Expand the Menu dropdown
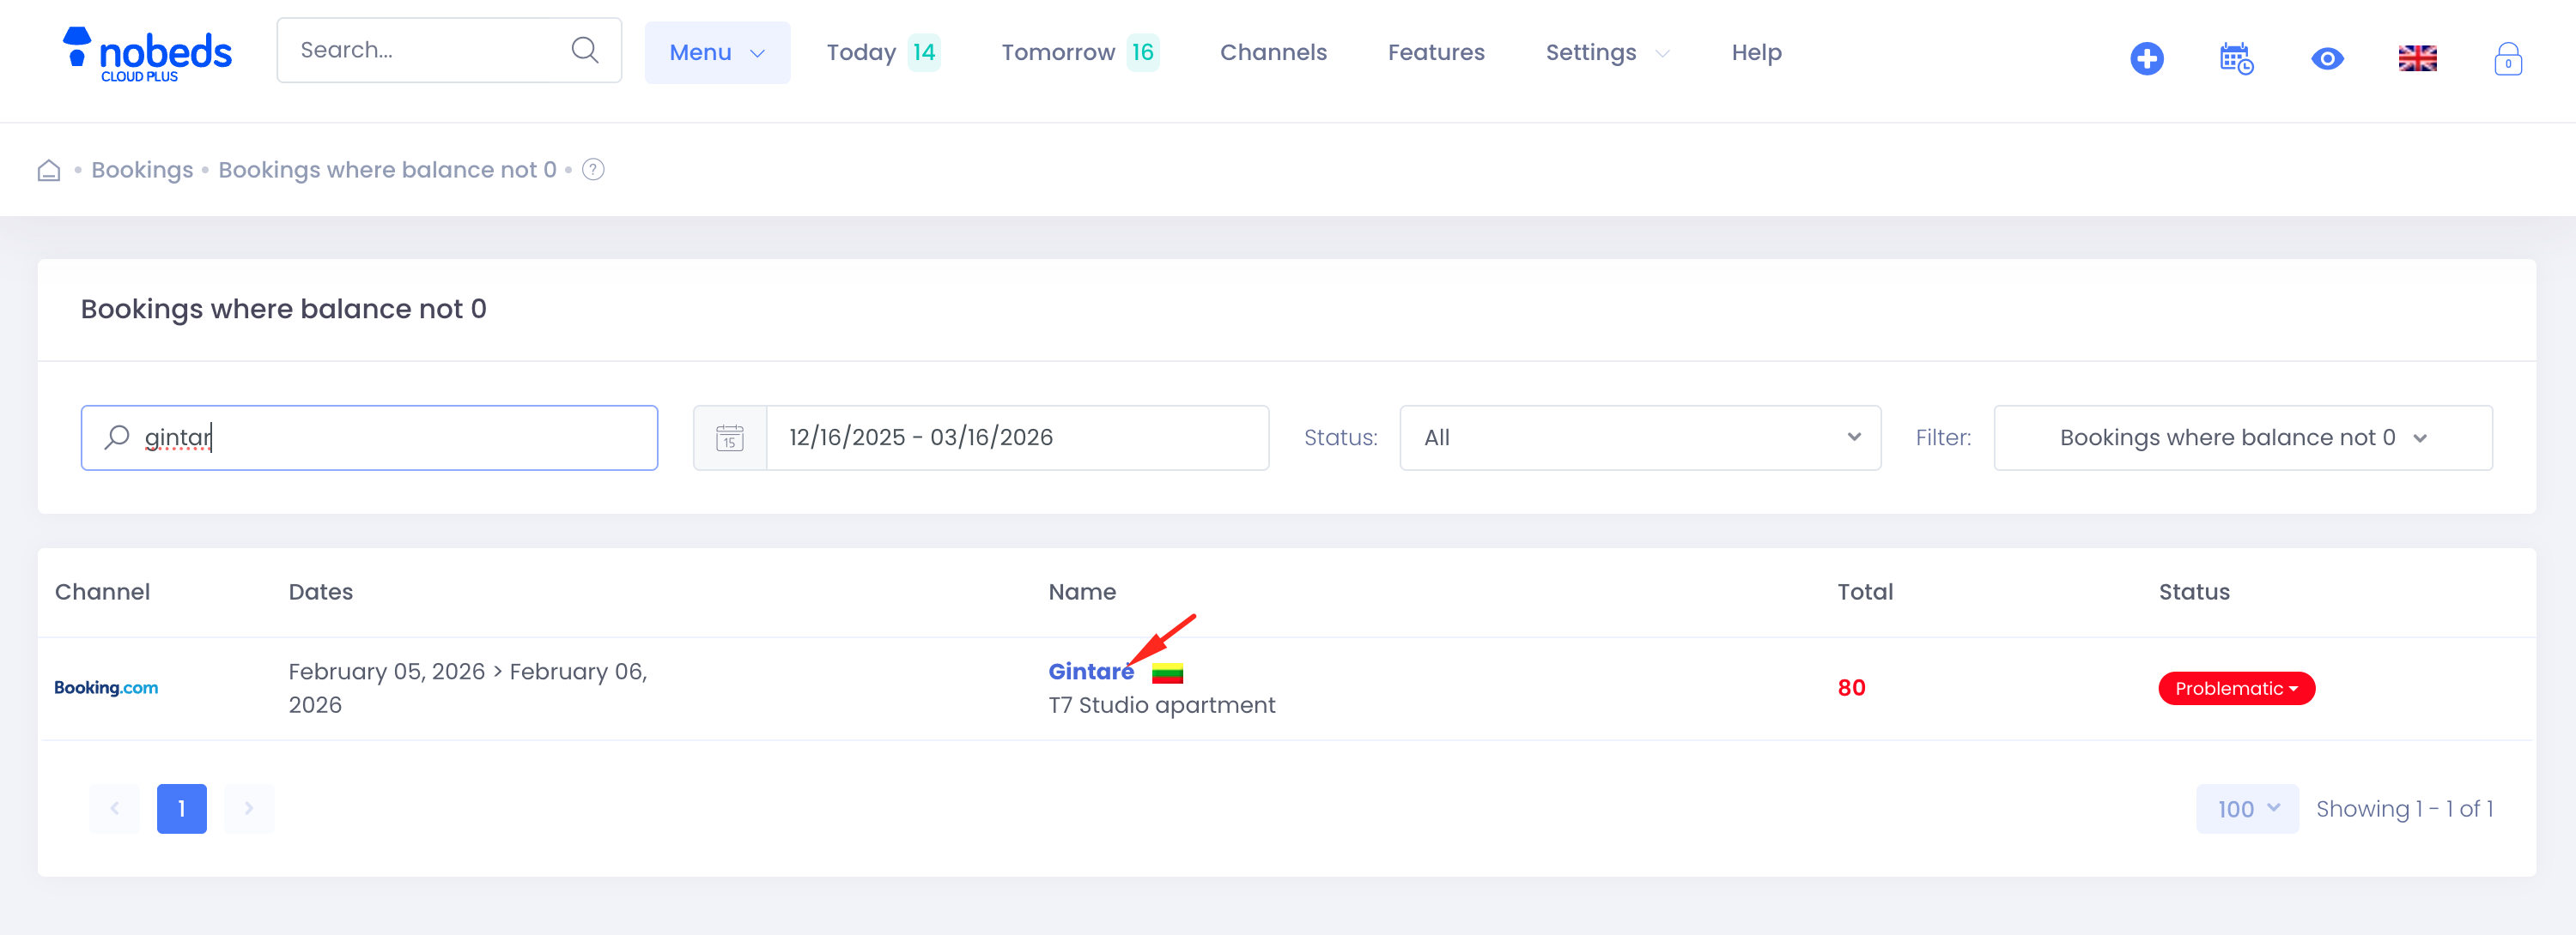 [717, 53]
